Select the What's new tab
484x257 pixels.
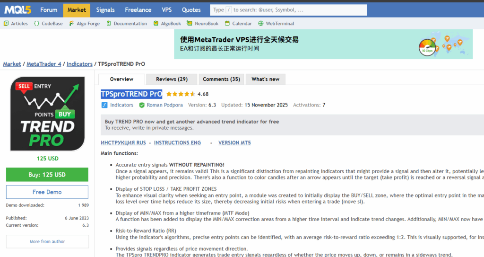[265, 79]
